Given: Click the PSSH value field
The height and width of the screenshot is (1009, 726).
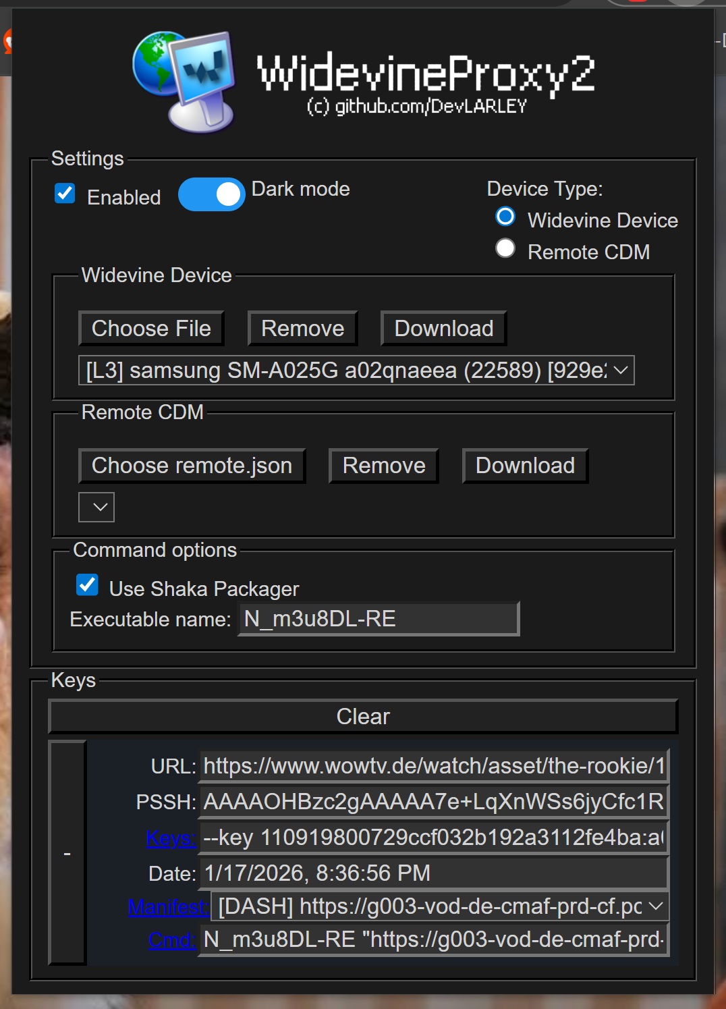Looking at the screenshot, I should (x=434, y=802).
